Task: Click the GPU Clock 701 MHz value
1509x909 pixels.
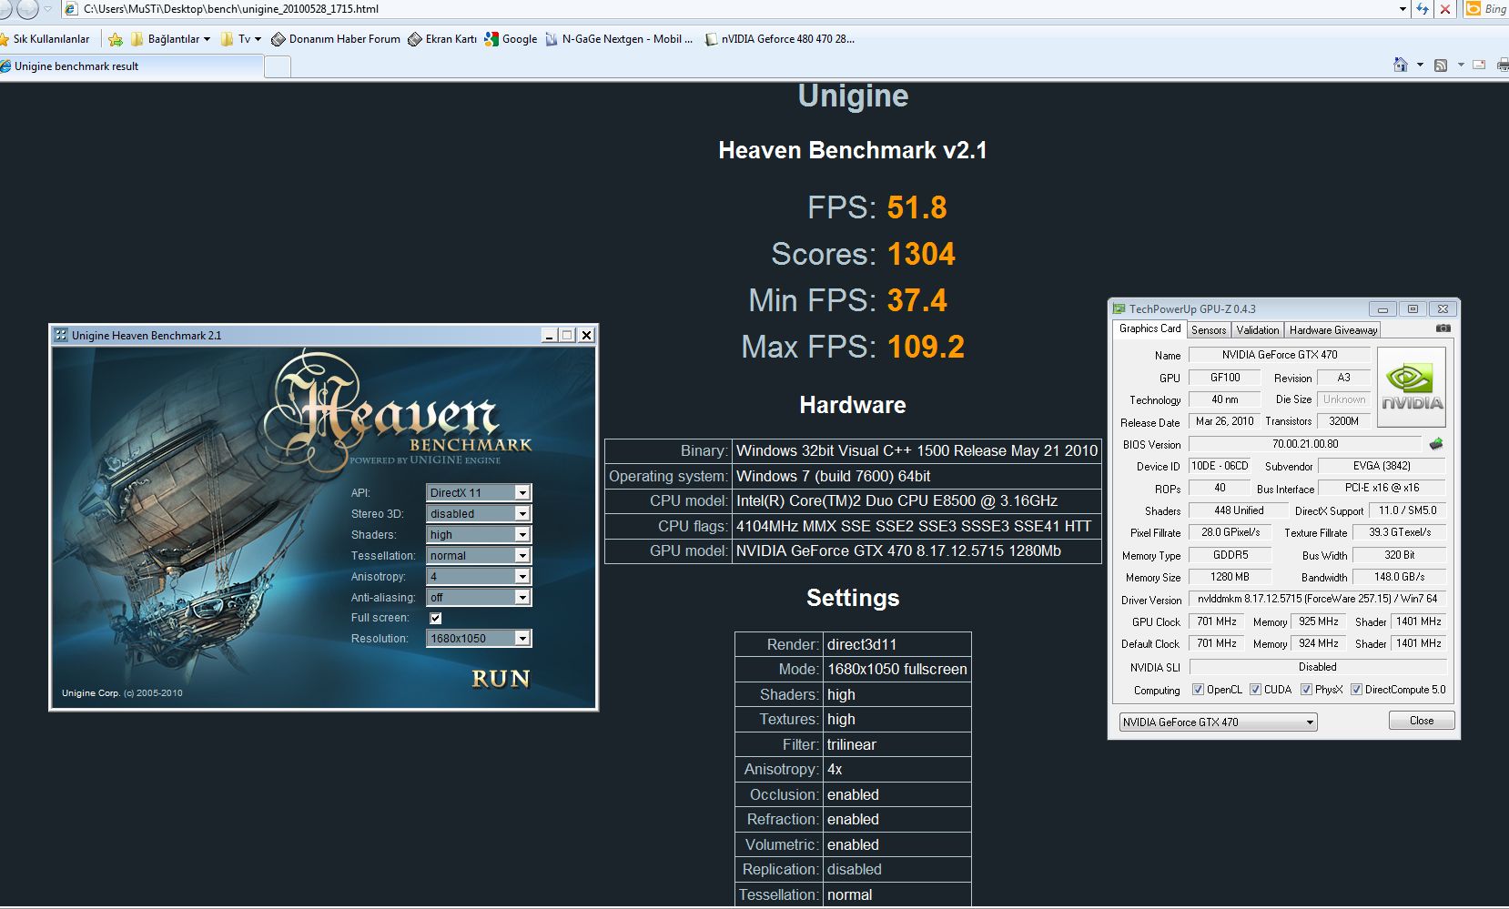Action: click(x=1216, y=621)
